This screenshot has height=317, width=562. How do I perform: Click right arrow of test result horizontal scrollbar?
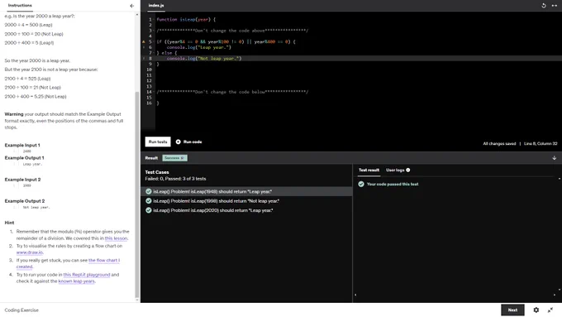555,295
